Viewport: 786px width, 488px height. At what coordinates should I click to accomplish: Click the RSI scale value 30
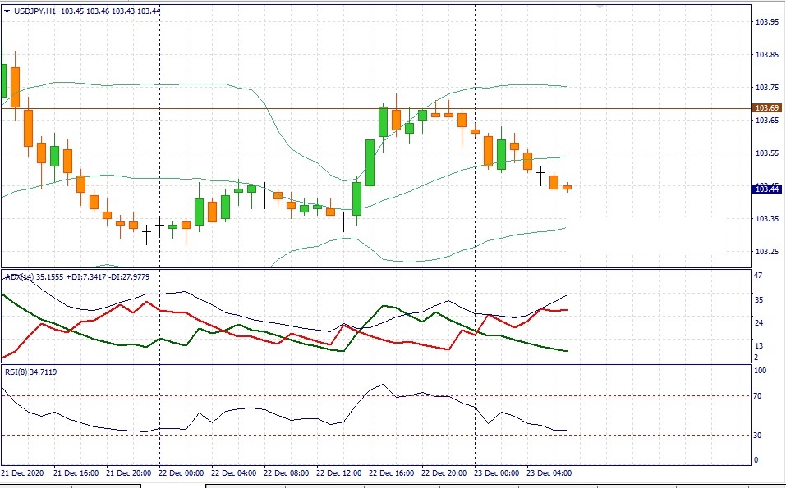759,436
